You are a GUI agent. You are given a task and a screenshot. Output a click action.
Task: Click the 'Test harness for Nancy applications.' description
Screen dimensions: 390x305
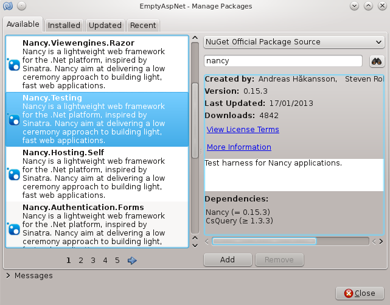coord(273,163)
